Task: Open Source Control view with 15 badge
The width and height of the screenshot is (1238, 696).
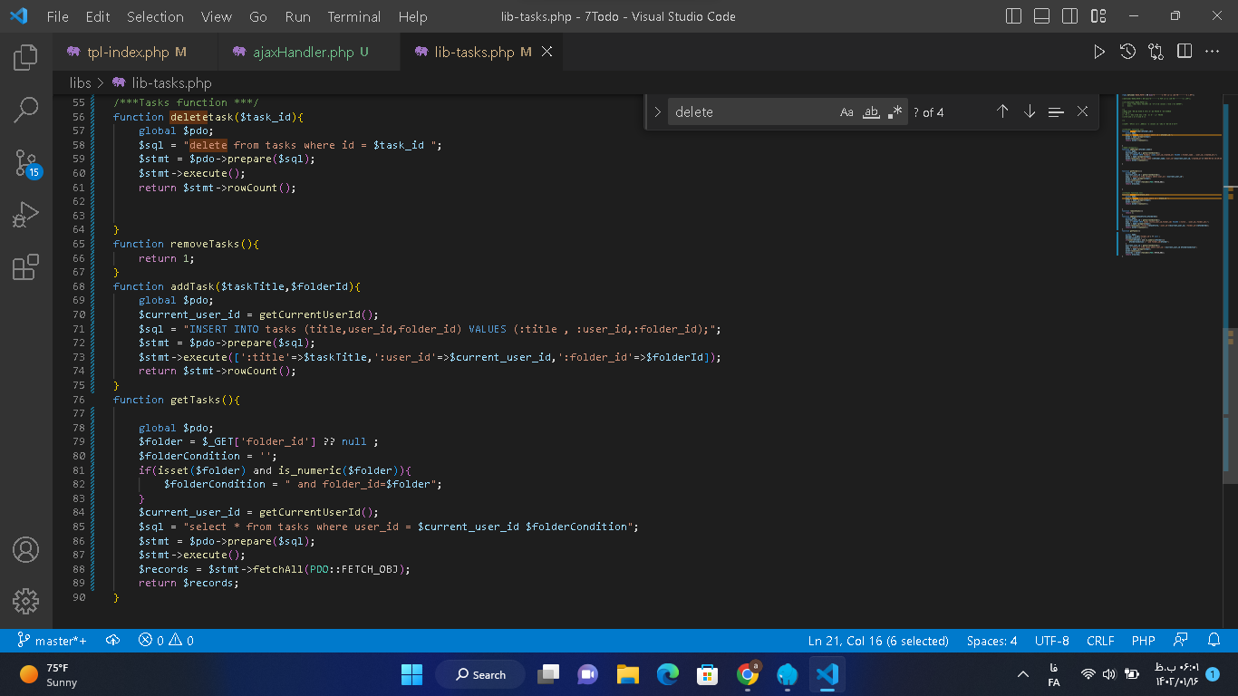Action: click(x=26, y=163)
